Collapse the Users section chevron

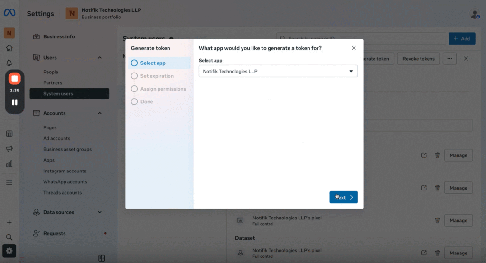coord(100,58)
